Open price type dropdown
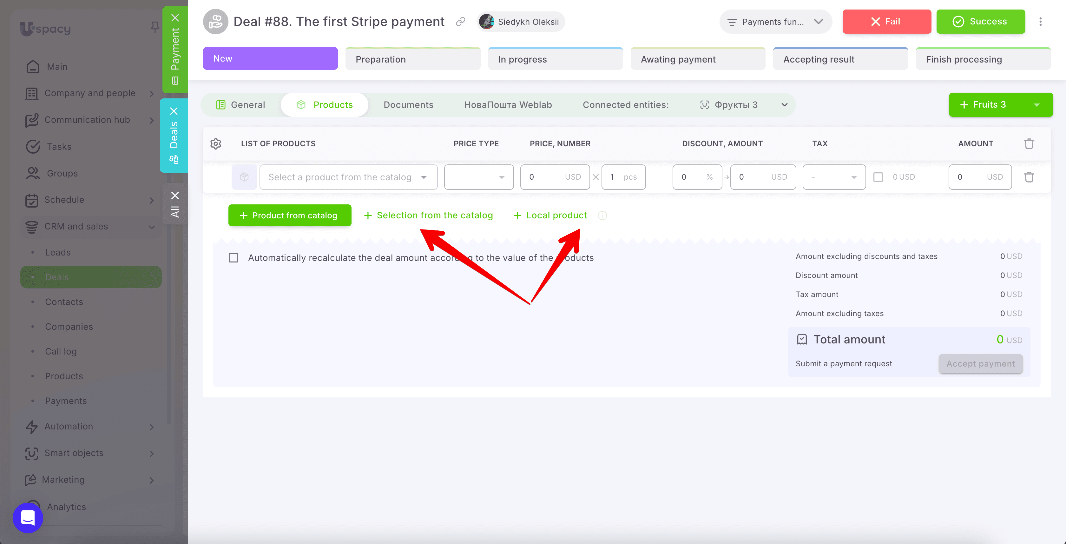Screen dimensions: 1066x544 click(479, 177)
